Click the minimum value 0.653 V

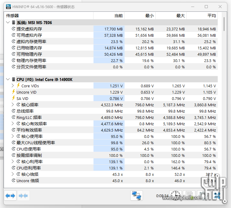tap(147, 92)
